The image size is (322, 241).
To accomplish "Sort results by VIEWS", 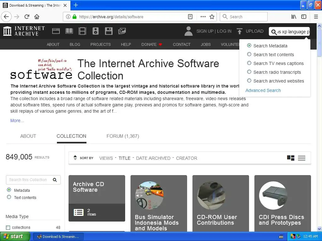I will [106, 158].
